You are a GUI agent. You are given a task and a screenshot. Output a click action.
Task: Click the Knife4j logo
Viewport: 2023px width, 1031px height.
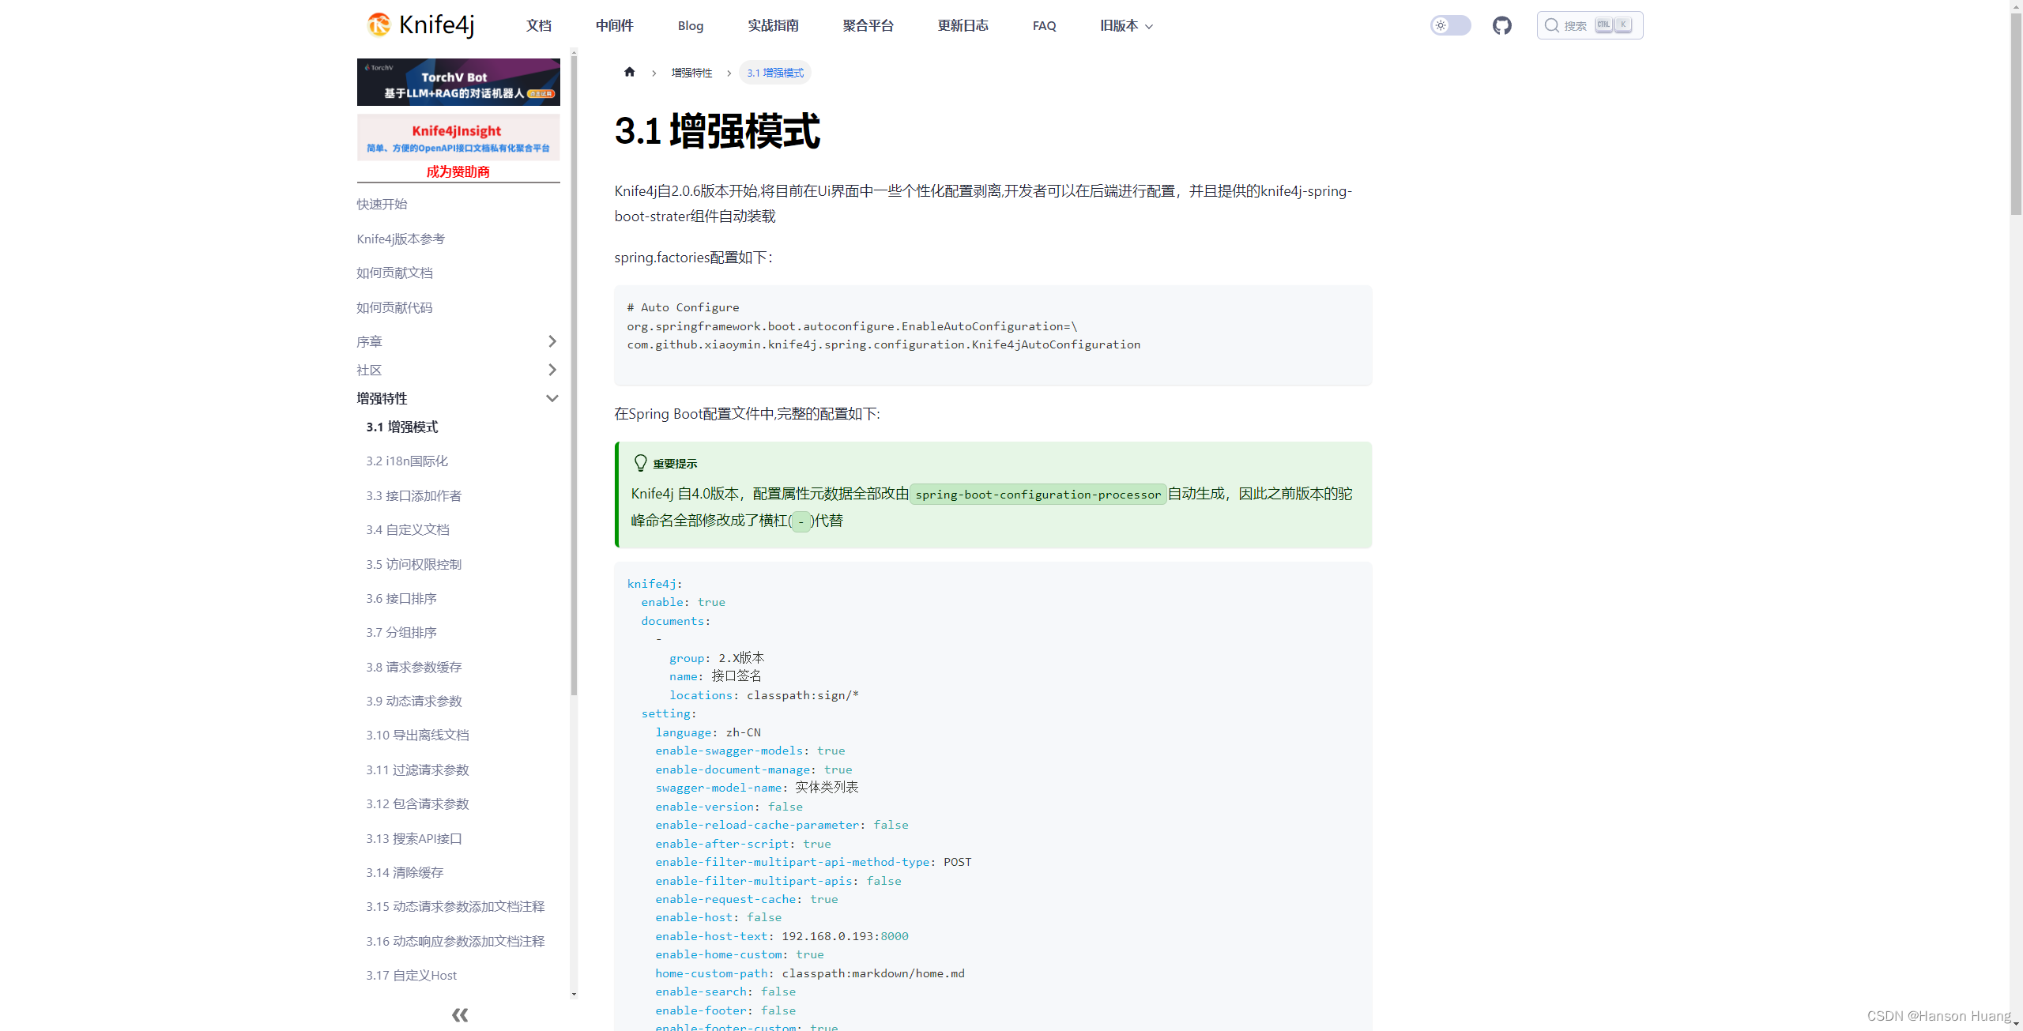419,24
